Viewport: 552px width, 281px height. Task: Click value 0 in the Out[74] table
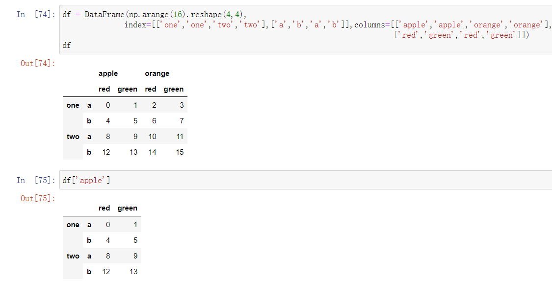click(108, 105)
